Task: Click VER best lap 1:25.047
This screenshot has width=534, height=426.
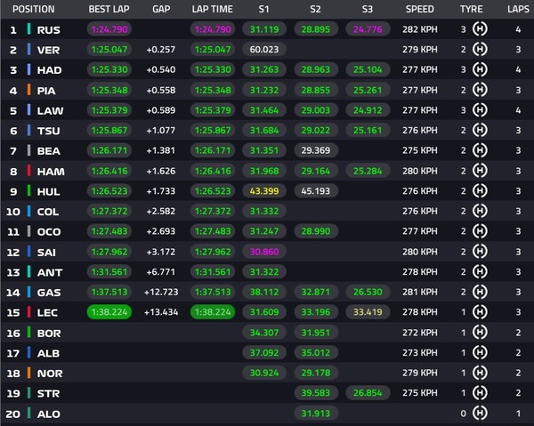Action: 109,49
